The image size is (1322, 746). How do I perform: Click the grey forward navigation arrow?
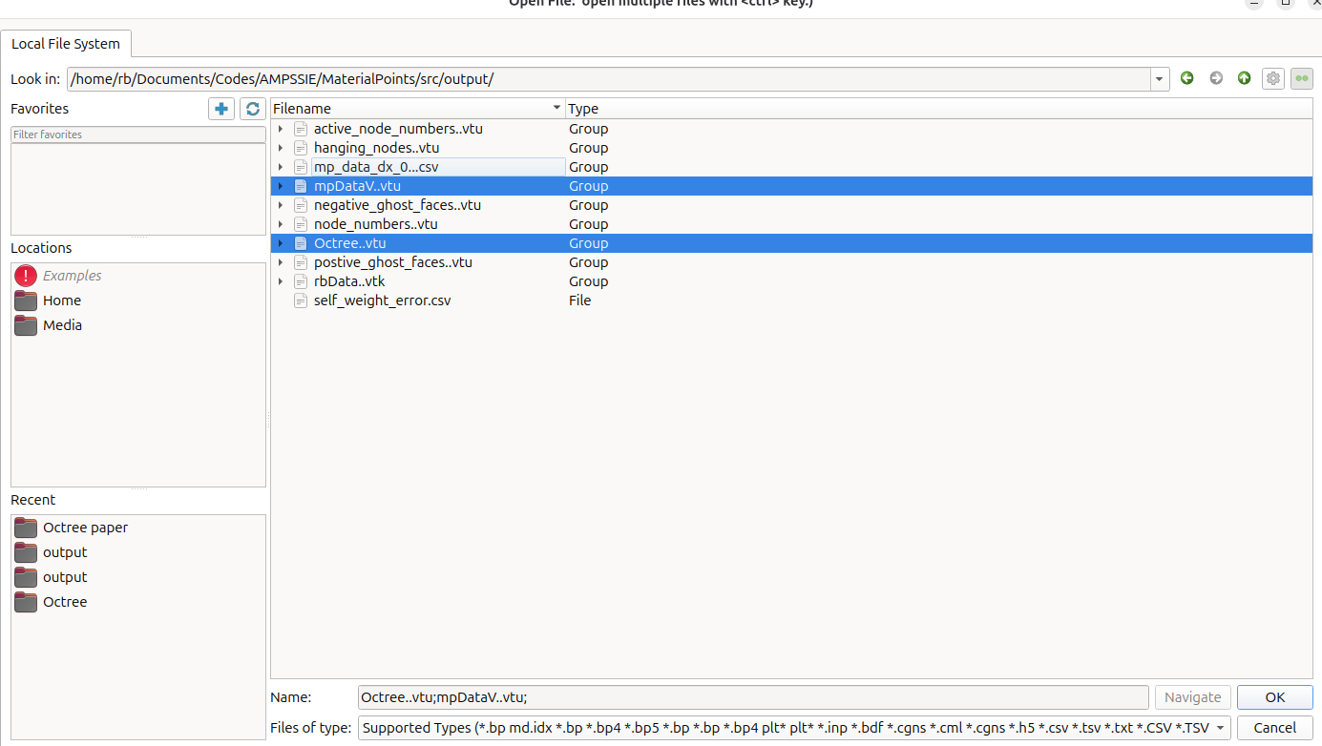1215,78
